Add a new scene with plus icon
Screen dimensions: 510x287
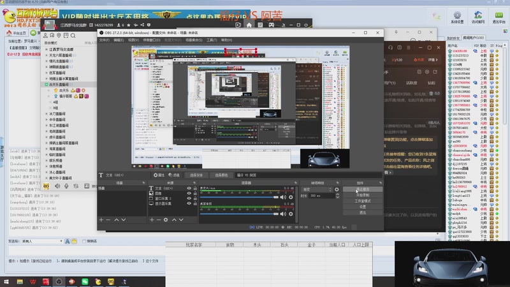(x=101, y=220)
